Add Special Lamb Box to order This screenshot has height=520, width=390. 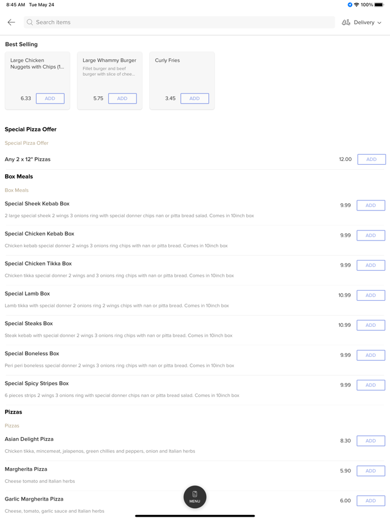370,295
